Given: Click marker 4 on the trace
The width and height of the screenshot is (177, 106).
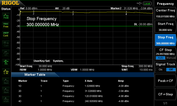Looking at the screenshot, I should click(x=126, y=12).
